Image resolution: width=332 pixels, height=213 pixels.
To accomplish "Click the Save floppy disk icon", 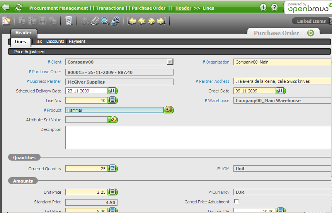I will click(43, 21).
